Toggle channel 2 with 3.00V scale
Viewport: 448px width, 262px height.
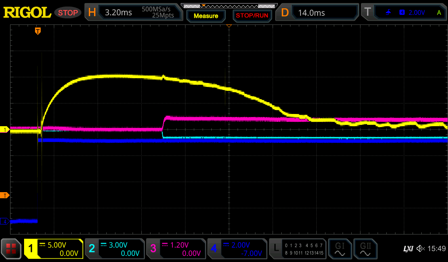(x=114, y=249)
